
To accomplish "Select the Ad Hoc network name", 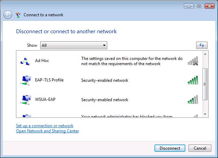I will tap(42, 61).
